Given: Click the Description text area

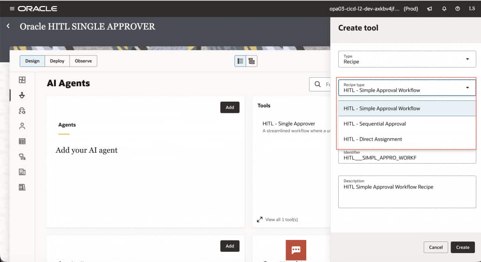Looking at the screenshot, I should [407, 192].
